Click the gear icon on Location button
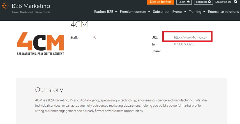This screenshot has height=124, width=240. pos(209,2)
